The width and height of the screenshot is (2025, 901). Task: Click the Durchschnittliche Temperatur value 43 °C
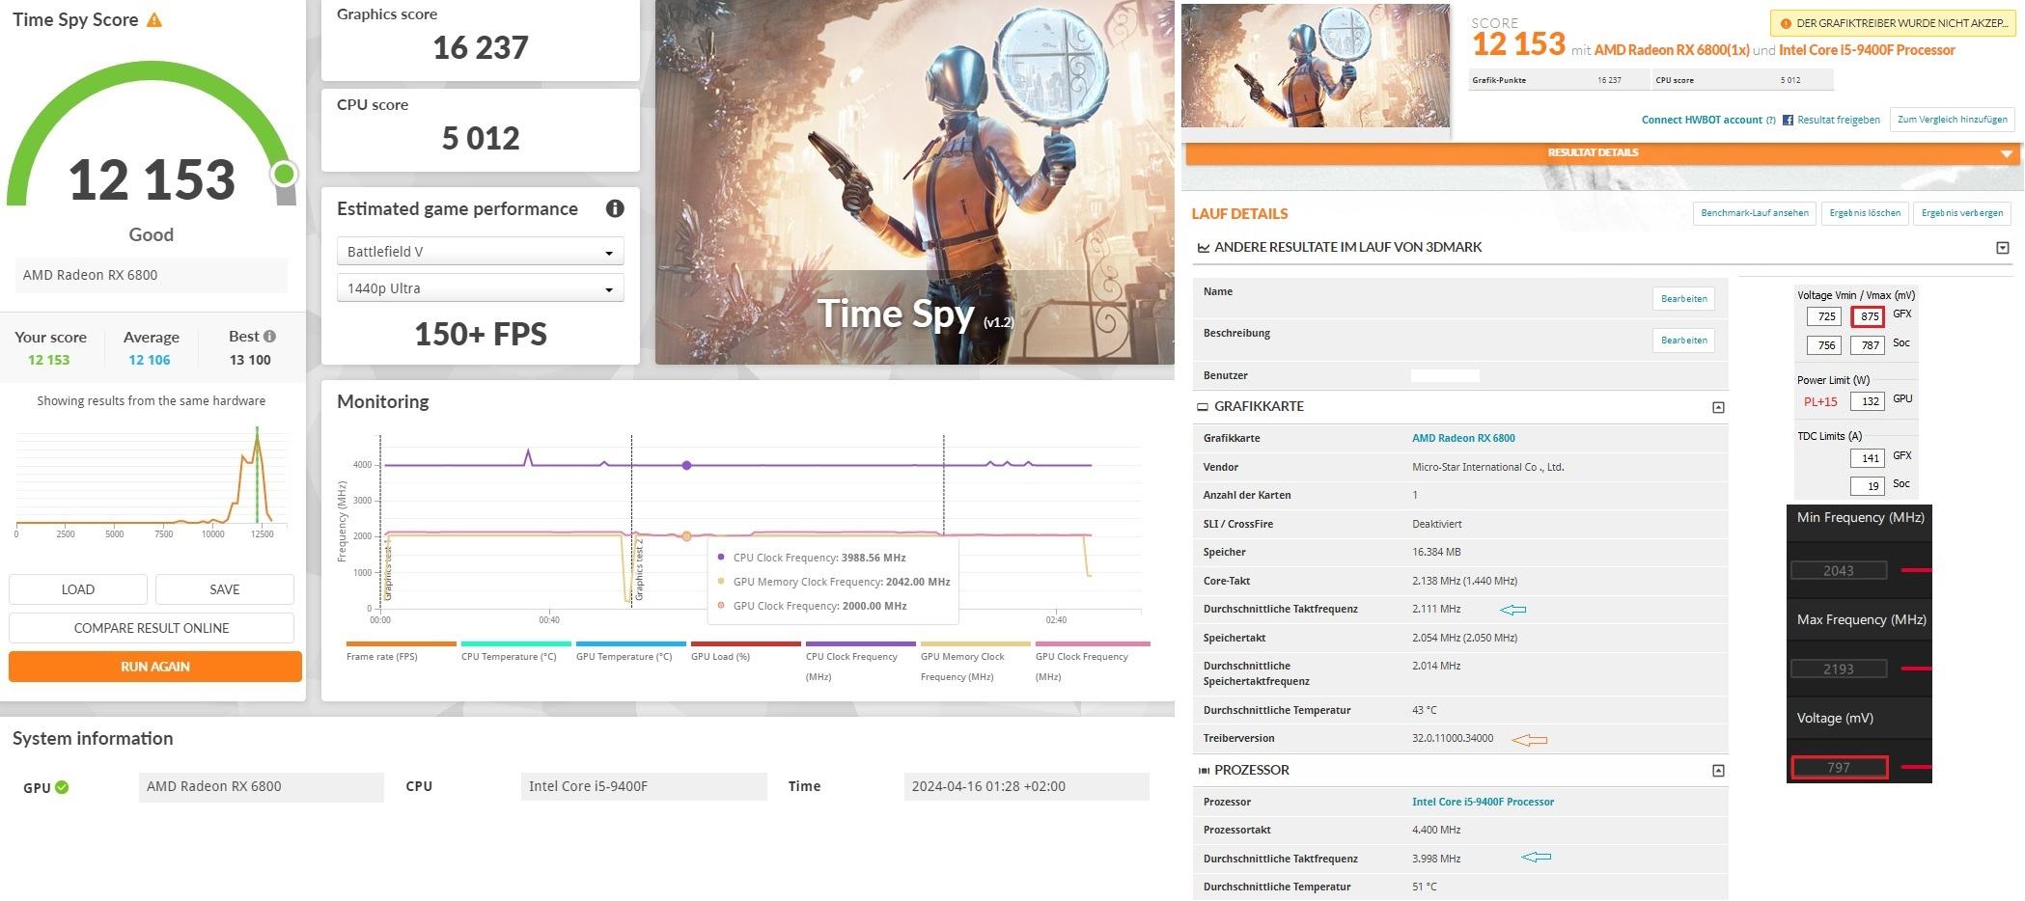click(1425, 710)
